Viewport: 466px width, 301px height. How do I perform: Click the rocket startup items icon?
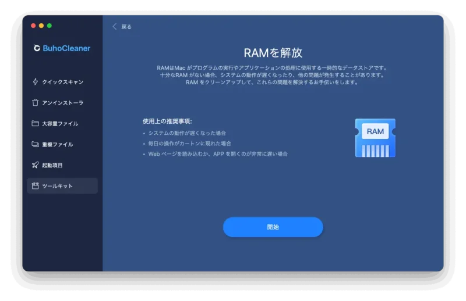[36, 165]
